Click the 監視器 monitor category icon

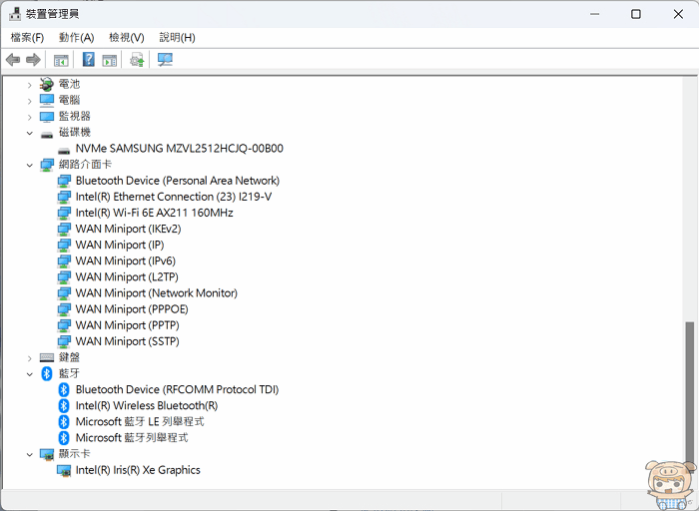[x=47, y=117]
